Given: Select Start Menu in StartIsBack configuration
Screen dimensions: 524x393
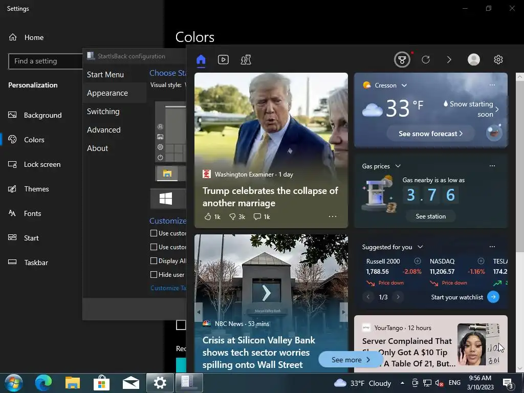Looking at the screenshot, I should point(105,75).
